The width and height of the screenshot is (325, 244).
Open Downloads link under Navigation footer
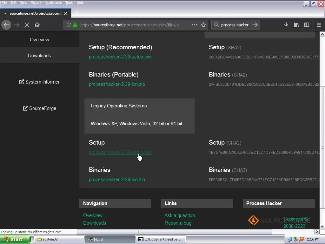click(x=95, y=223)
